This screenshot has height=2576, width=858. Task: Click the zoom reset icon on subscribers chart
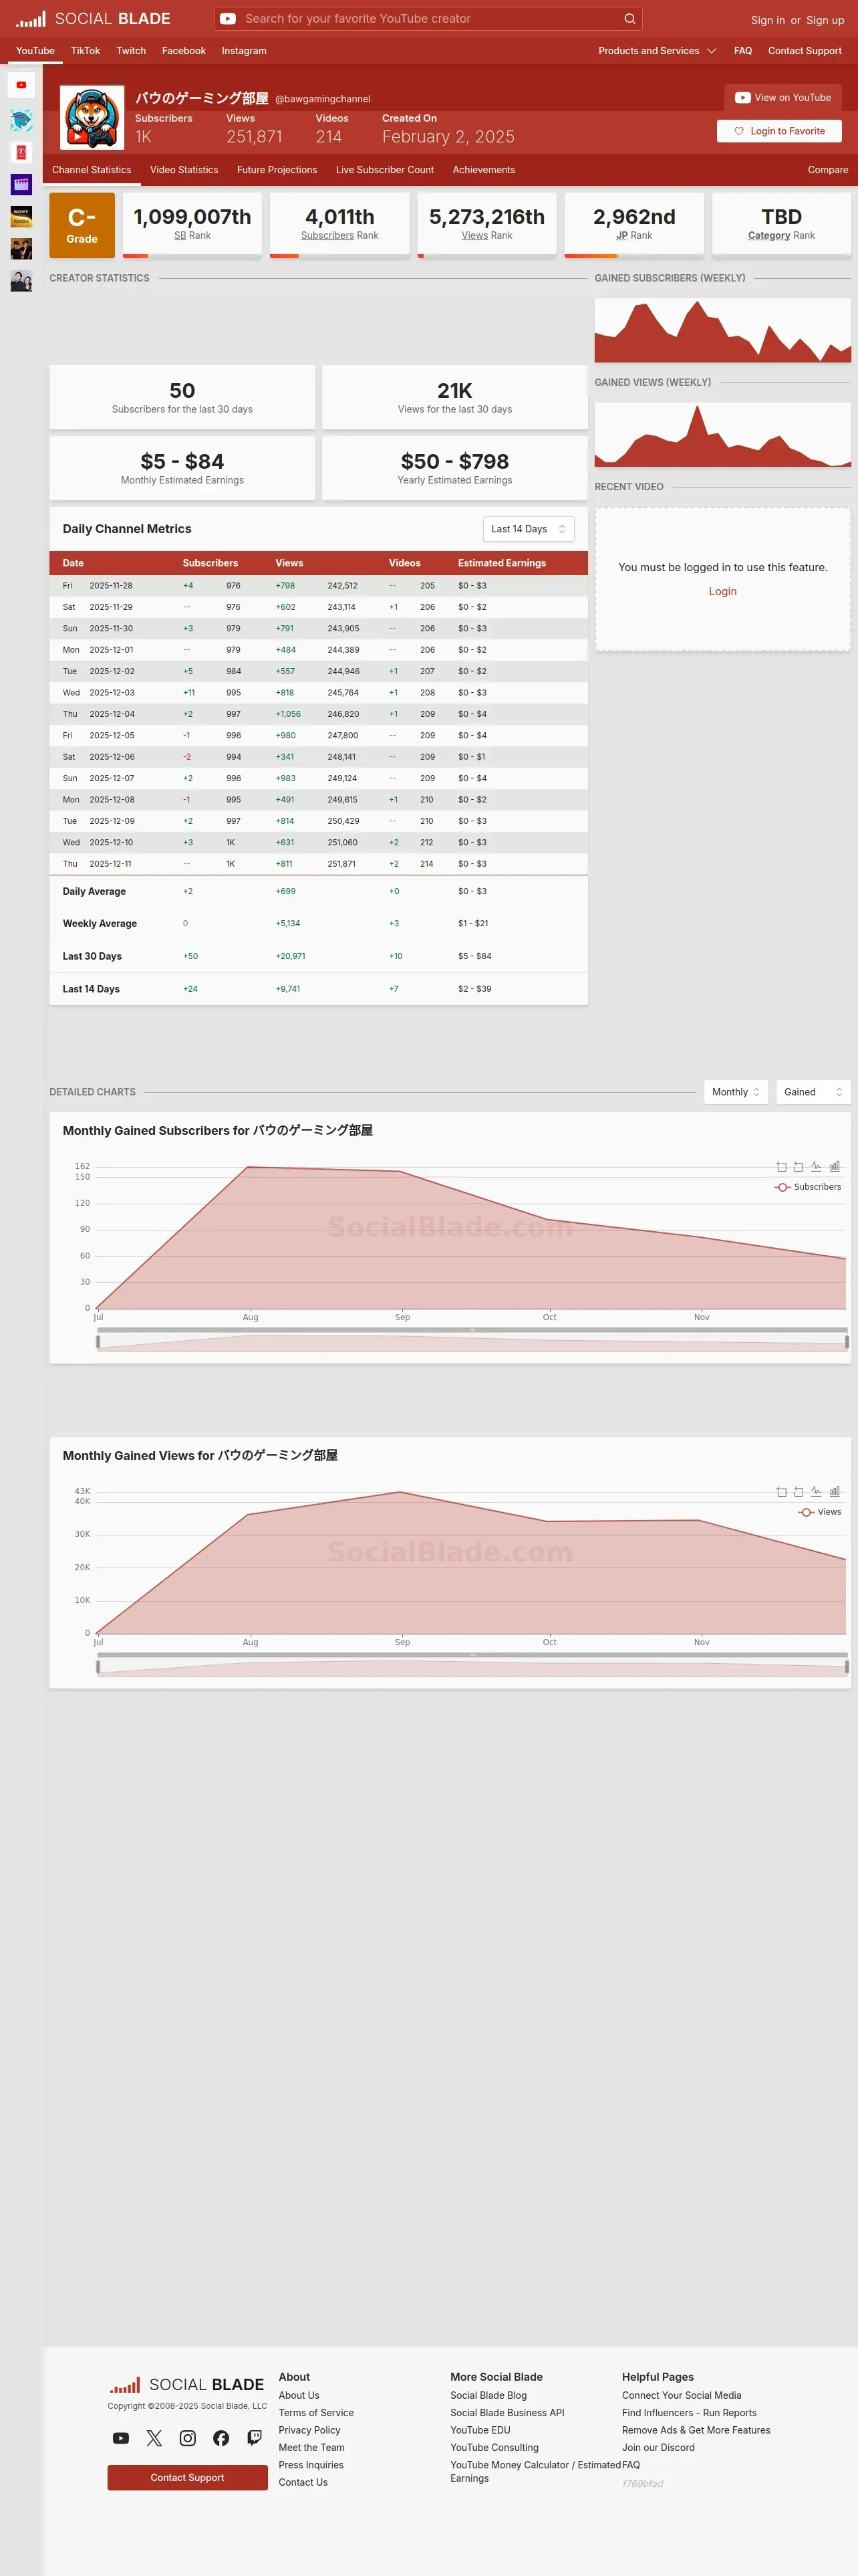coord(798,1166)
